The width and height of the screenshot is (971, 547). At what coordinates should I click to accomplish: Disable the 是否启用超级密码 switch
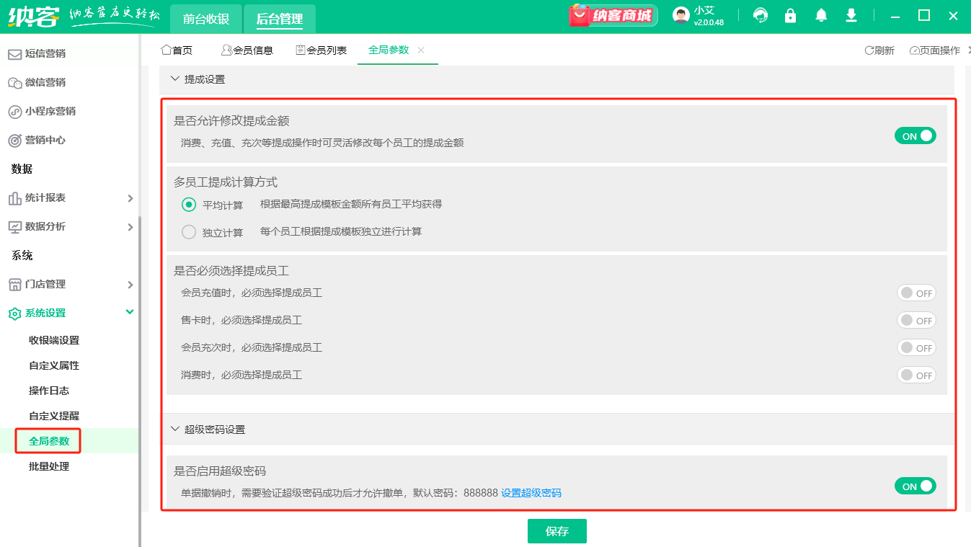[915, 486]
